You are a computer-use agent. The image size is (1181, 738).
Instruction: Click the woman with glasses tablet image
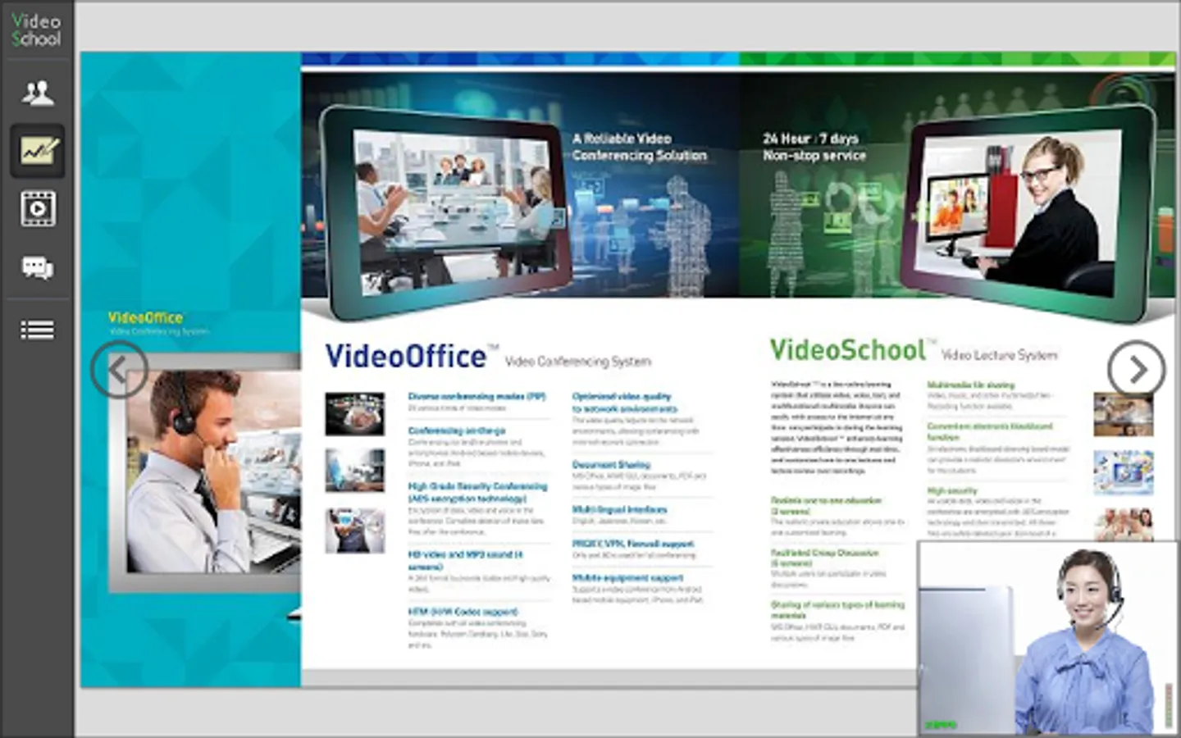coord(1029,213)
